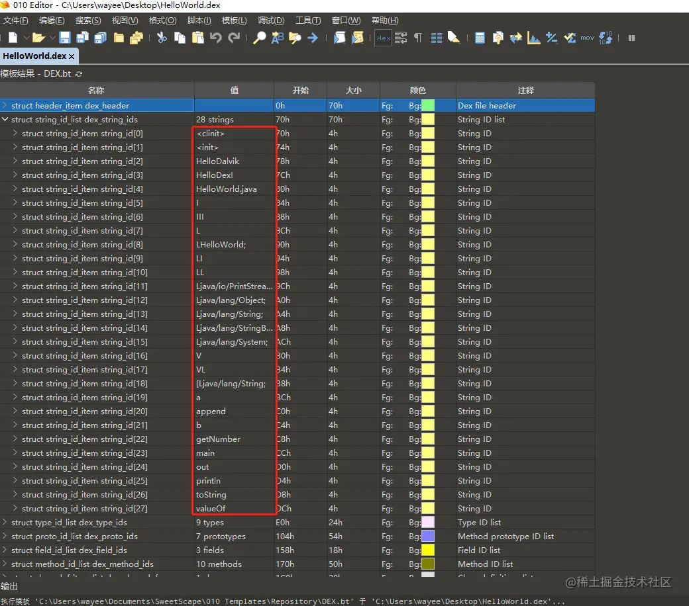Open the 搜索(S) menu
This screenshot has height=606, width=689.
pyautogui.click(x=88, y=21)
